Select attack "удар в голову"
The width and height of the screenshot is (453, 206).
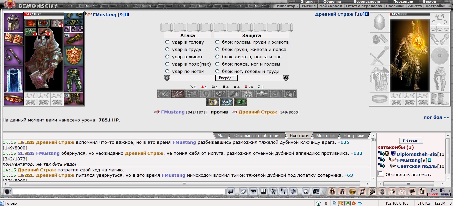[167, 42]
